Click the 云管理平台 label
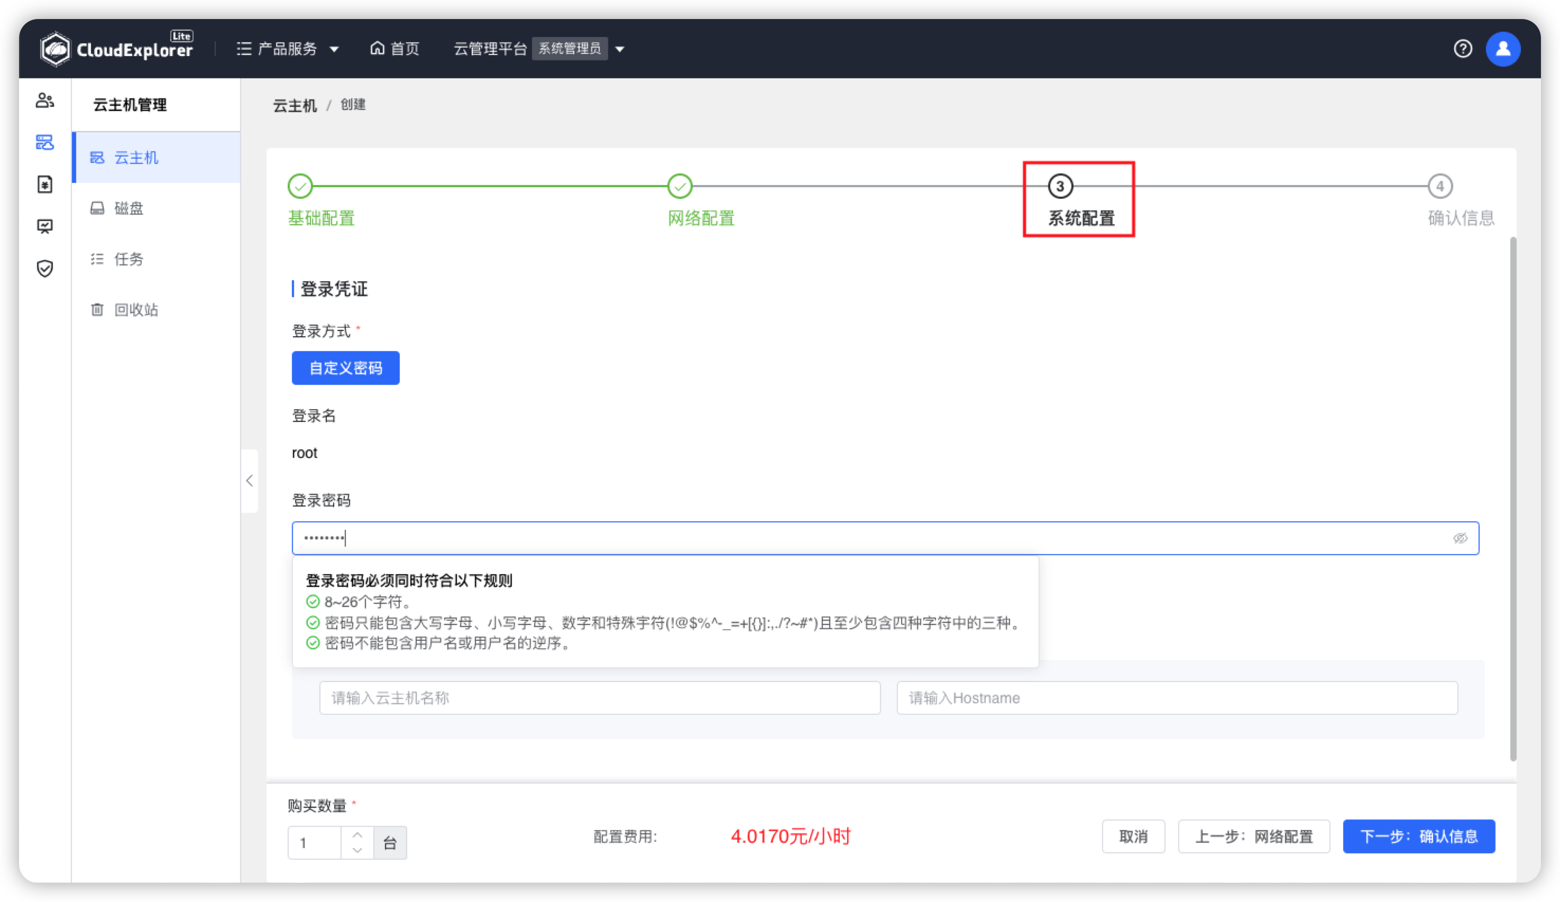 point(490,48)
